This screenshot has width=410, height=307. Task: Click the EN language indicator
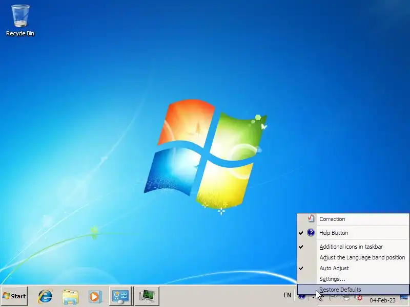(287, 295)
